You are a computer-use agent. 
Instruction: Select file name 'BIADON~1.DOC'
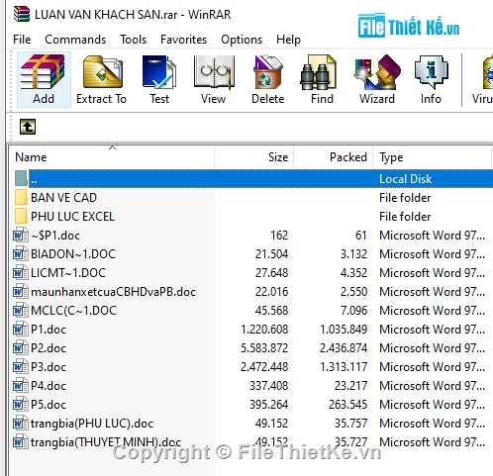(73, 254)
